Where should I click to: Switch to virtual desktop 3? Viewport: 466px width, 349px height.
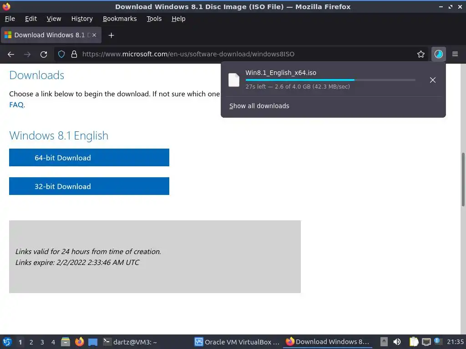(42, 342)
